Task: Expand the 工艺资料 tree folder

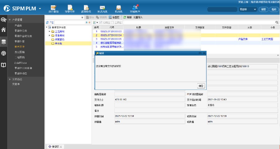Action: point(49,32)
